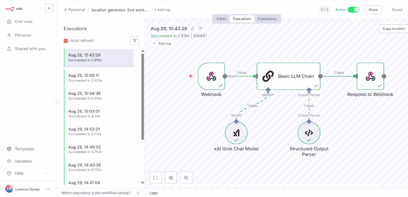Select execution Aug 29, 14:49:53
This screenshot has height=197, width=408.
pos(99,150)
